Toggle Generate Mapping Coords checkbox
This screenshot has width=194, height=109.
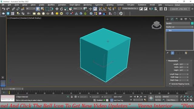click(170, 84)
